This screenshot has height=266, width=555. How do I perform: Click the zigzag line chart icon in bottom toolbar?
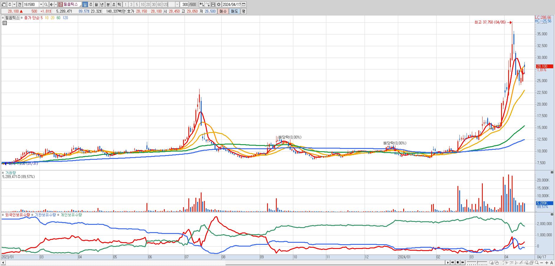click(516, 262)
